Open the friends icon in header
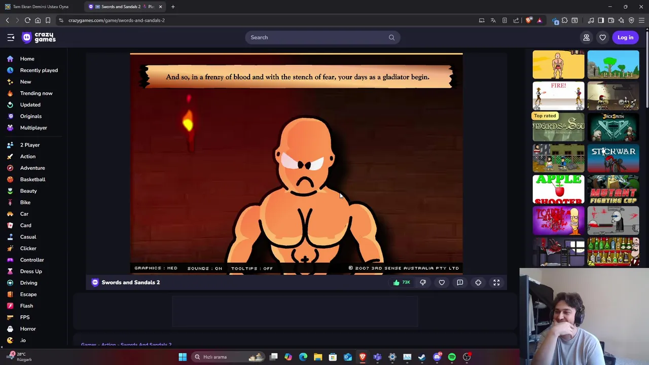 [586, 38]
